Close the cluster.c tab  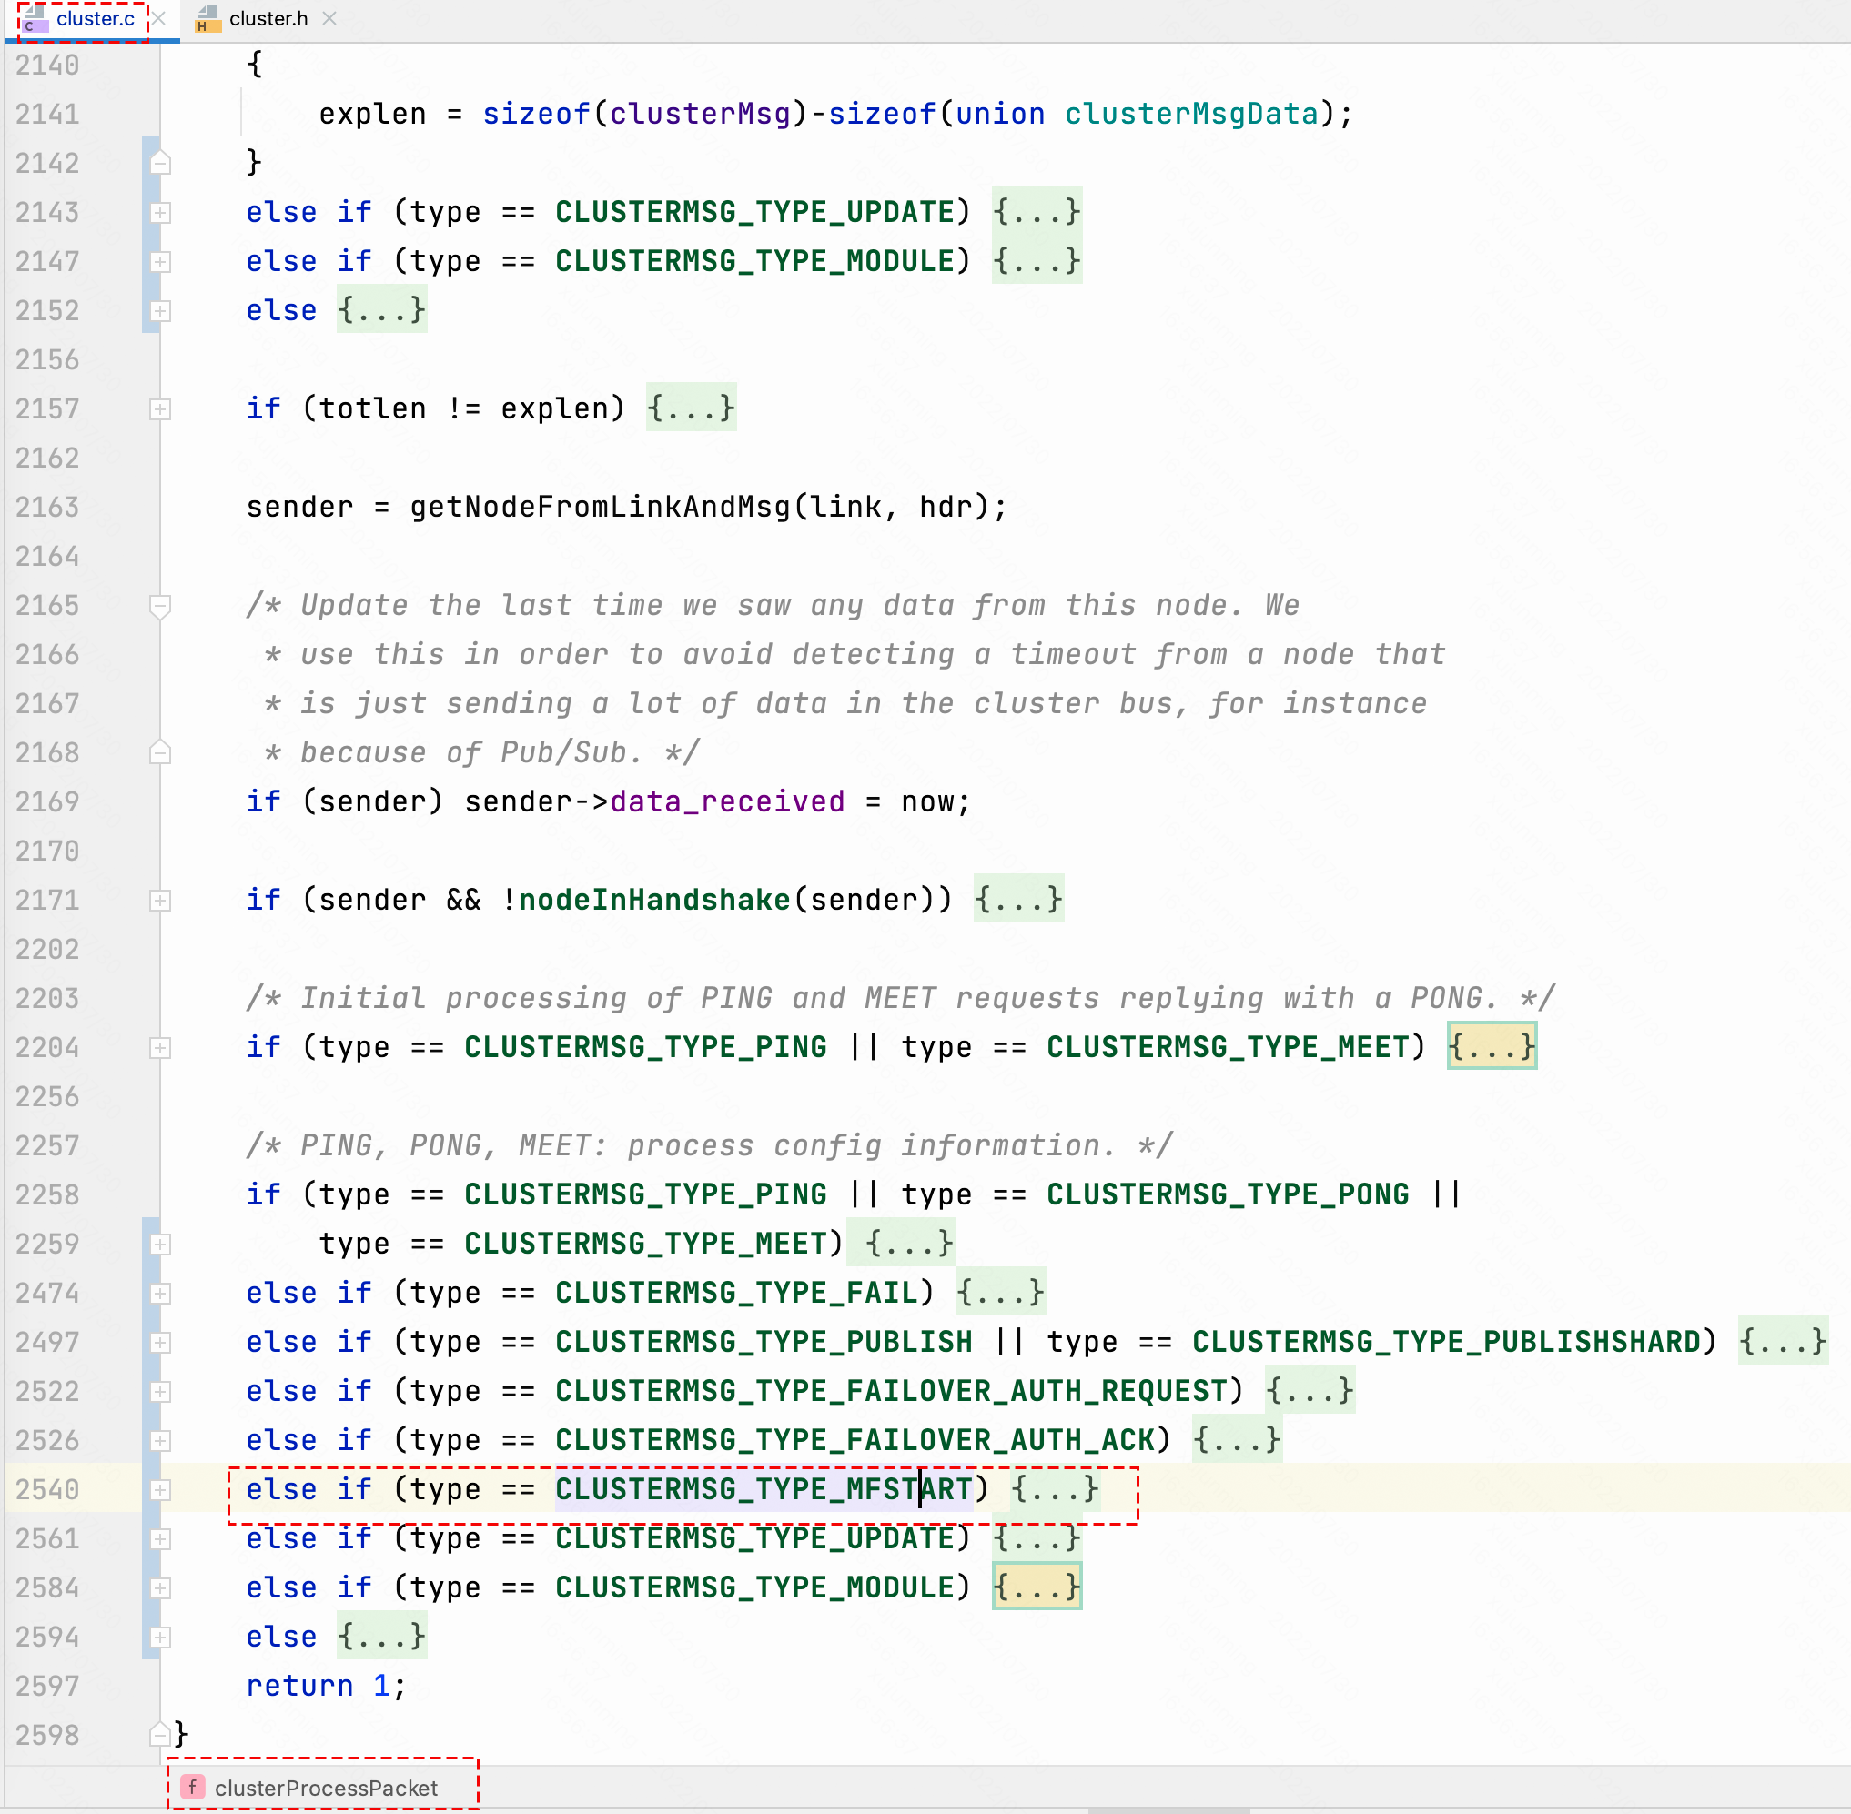[159, 19]
